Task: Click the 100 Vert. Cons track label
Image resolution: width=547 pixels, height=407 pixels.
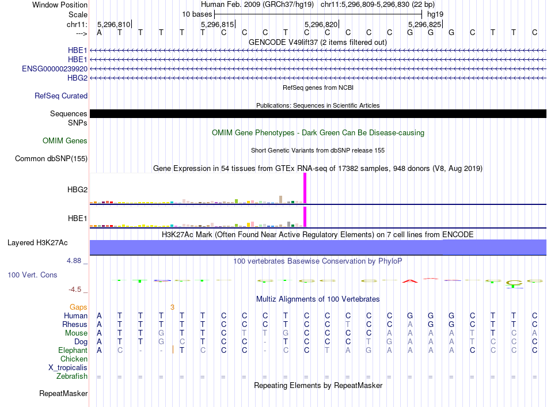Action: 32,275
